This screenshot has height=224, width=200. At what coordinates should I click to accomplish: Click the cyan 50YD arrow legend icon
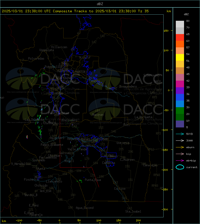pos(180,134)
